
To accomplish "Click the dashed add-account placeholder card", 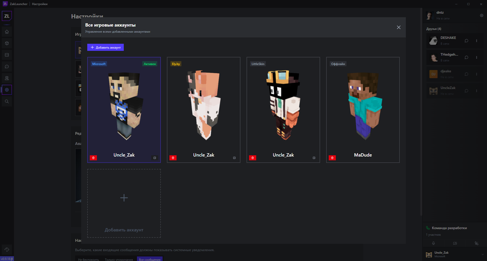I will 124,203.
